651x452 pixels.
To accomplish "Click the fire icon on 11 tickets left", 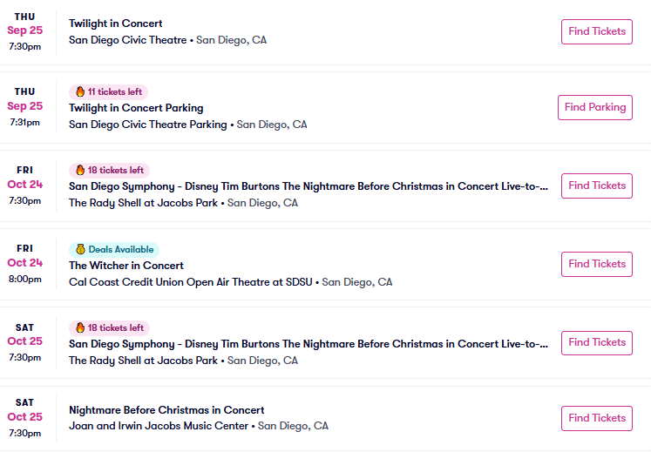I will tap(80, 91).
